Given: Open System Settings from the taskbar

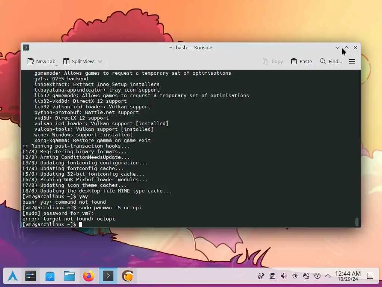Looking at the screenshot, I should tap(31, 276).
